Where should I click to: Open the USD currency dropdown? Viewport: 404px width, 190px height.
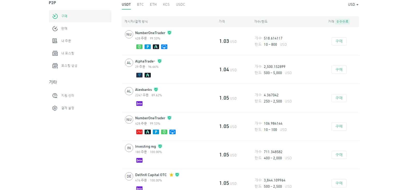[353, 4]
